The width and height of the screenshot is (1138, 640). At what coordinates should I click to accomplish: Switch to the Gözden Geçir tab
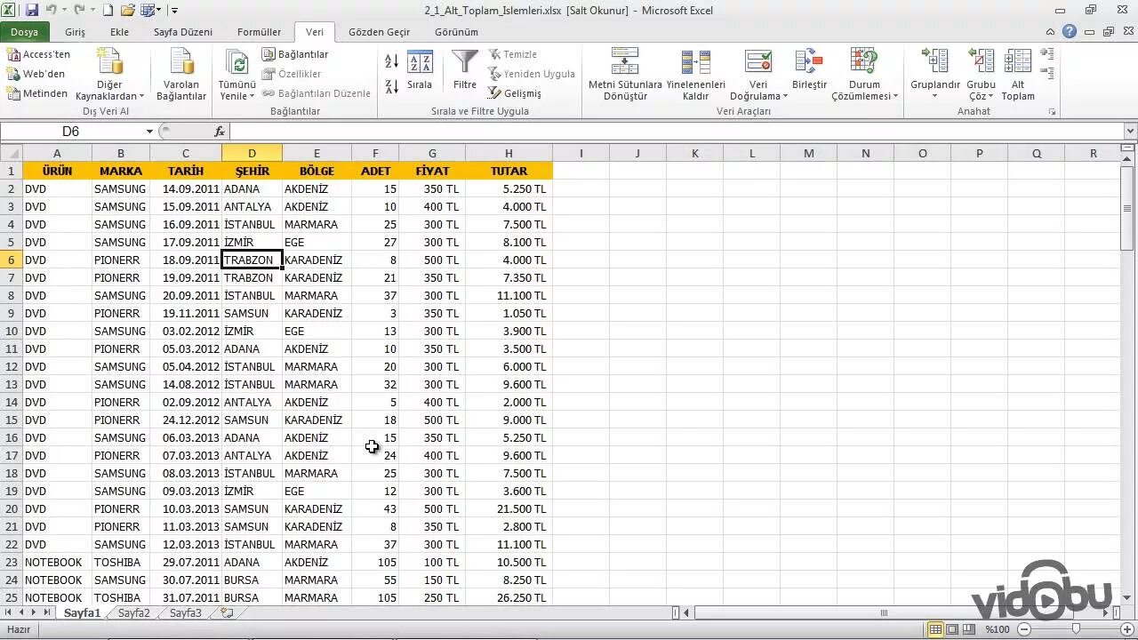pos(379,32)
